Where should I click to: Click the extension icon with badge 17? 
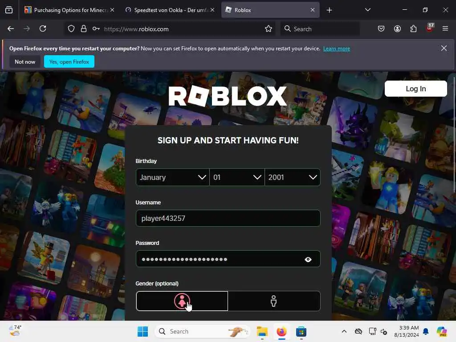[430, 28]
